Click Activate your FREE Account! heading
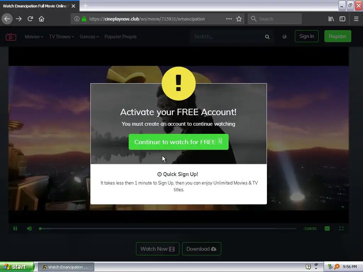 coord(178,112)
